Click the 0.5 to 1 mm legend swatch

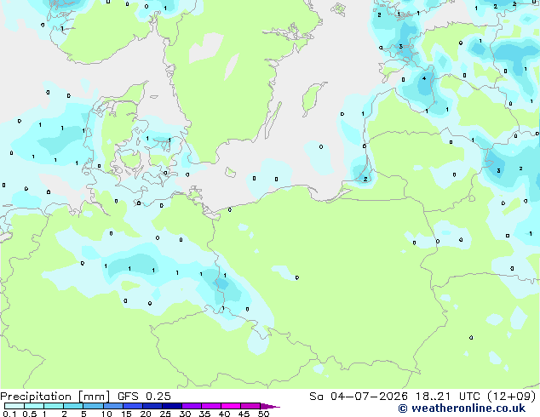tap(34, 406)
